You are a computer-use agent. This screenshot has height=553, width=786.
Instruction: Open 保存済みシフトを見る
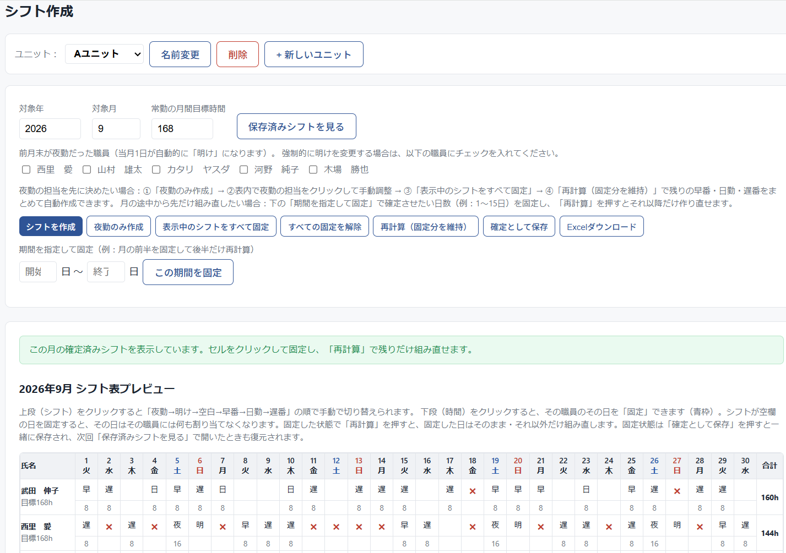point(296,127)
